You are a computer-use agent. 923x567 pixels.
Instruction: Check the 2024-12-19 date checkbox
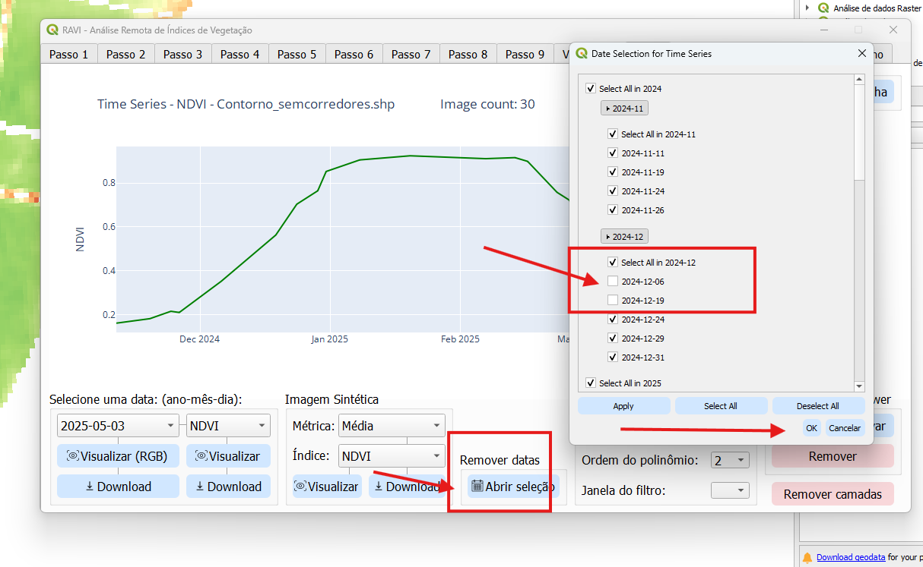(x=613, y=301)
